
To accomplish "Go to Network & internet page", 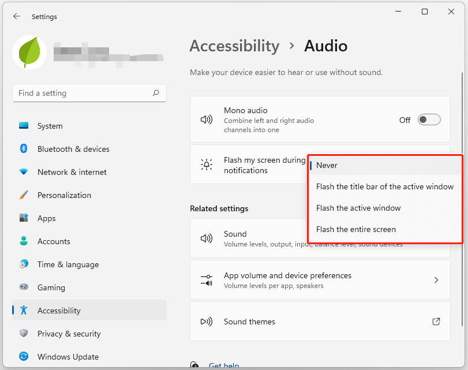I will coord(72,172).
